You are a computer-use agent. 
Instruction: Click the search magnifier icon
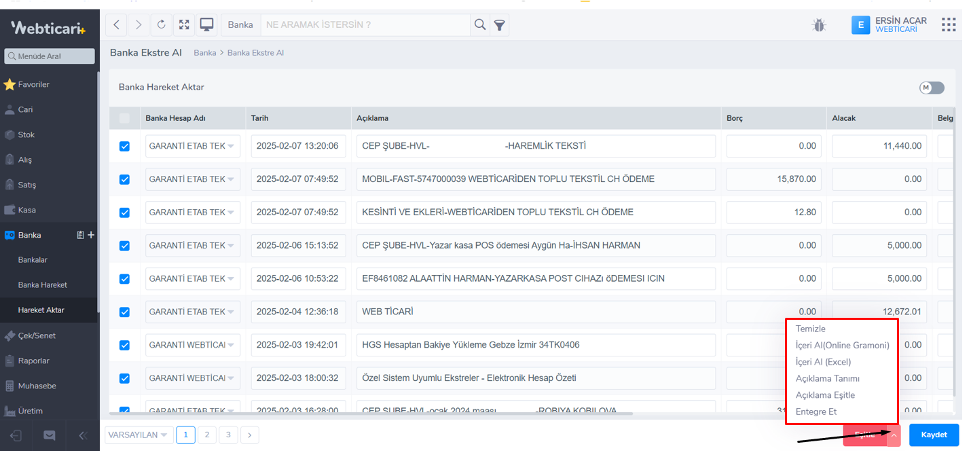click(480, 25)
